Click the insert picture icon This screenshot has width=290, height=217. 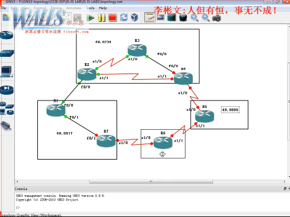[x=161, y=18]
